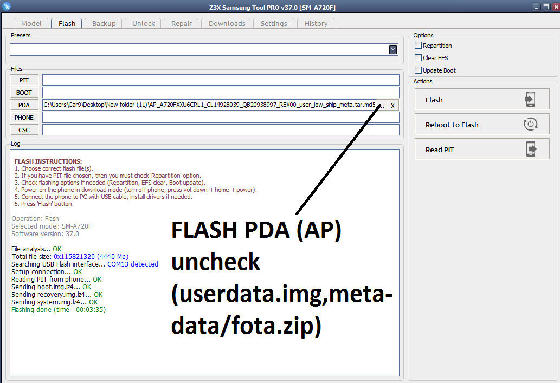Click the power-cycle icon on Reboot to Flash
Screen dimensions: 560x383
pos(530,124)
